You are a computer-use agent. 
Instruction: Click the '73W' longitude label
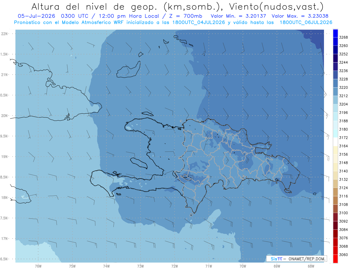140,266
